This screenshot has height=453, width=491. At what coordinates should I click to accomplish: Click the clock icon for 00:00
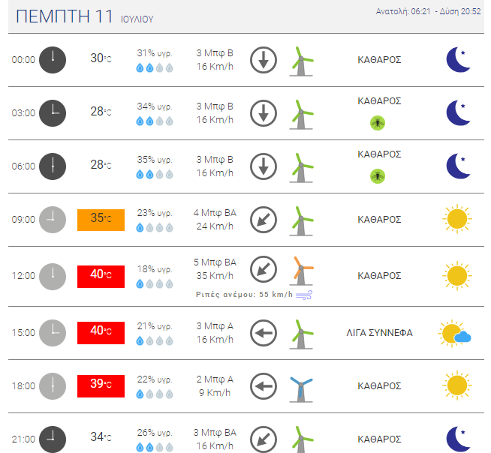[x=53, y=60]
